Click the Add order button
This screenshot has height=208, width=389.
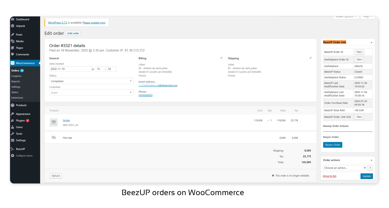point(73,33)
